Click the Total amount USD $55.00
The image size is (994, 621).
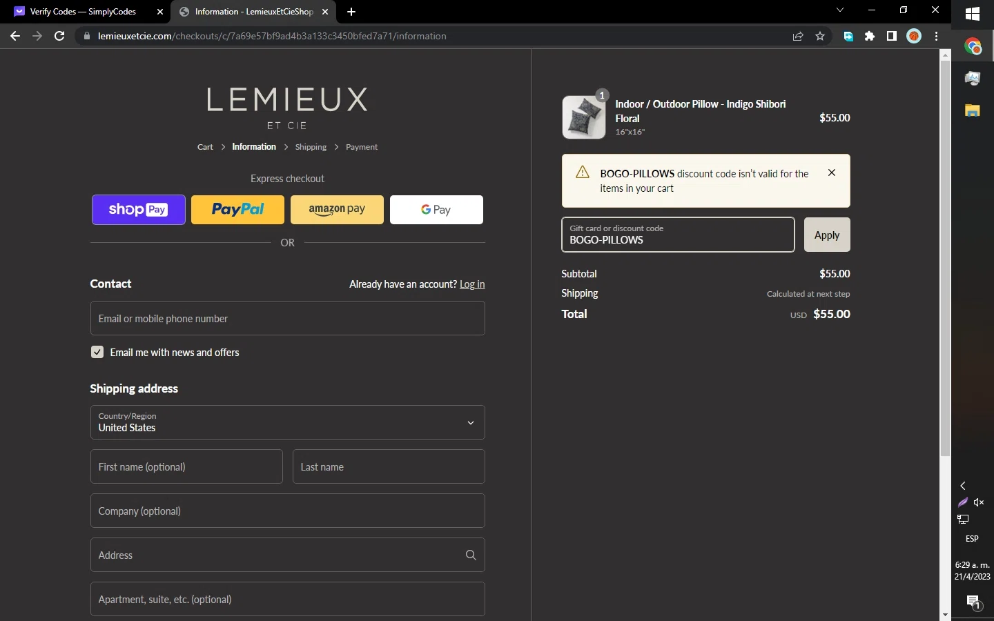pyautogui.click(x=820, y=314)
